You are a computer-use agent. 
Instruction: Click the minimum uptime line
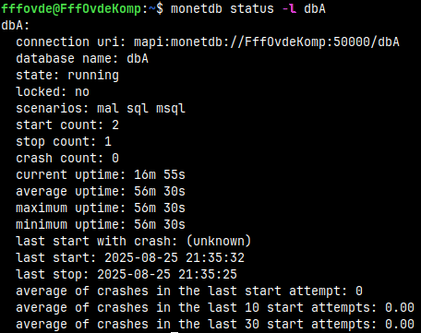pyautogui.click(x=101, y=224)
